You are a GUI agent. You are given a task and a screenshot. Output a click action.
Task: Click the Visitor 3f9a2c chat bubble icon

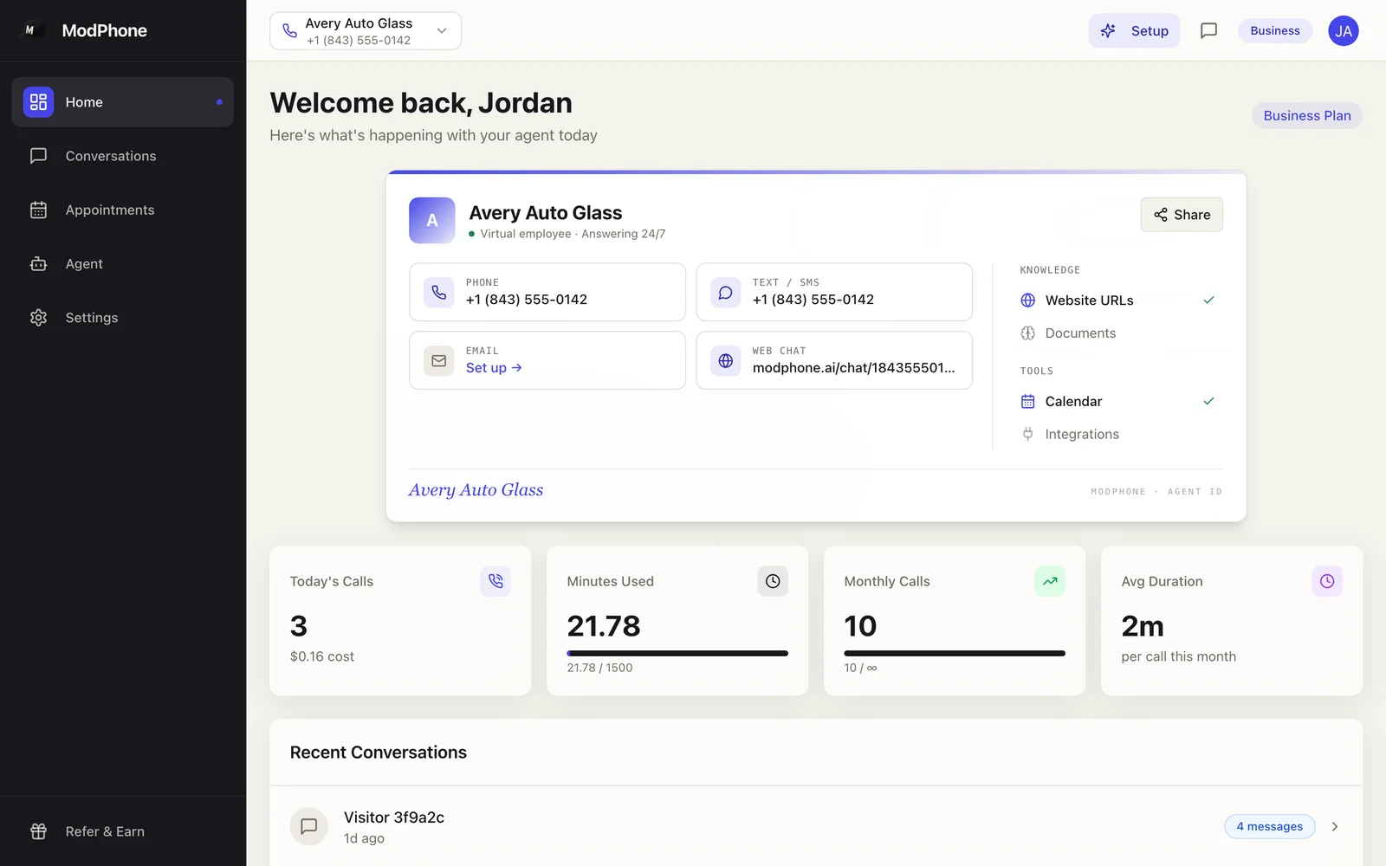(308, 827)
